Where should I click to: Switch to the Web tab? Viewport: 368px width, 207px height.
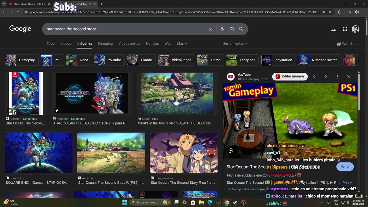click(168, 43)
